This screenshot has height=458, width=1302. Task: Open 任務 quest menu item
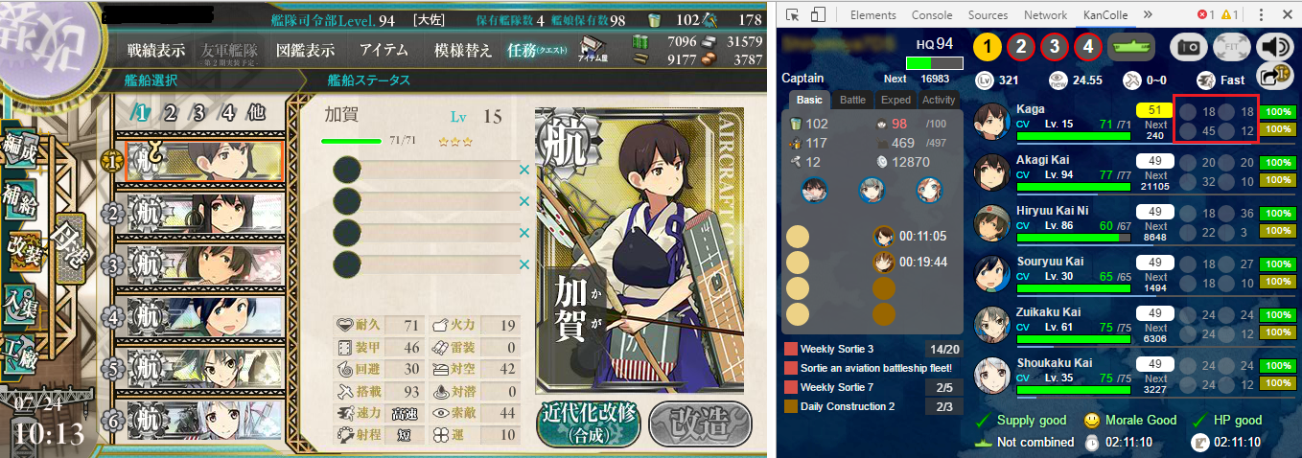(x=537, y=50)
